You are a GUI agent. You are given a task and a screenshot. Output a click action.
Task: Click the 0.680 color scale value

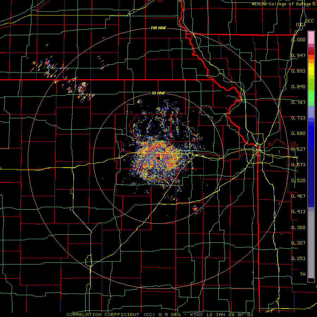(x=298, y=133)
